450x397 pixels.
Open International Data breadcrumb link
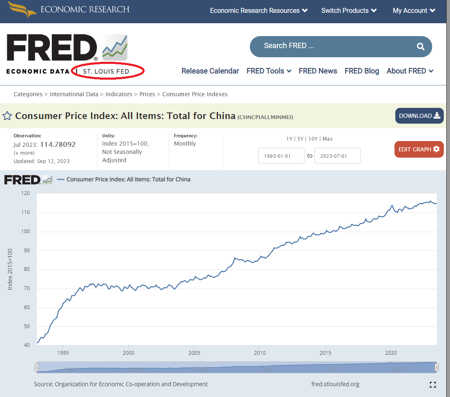[74, 94]
